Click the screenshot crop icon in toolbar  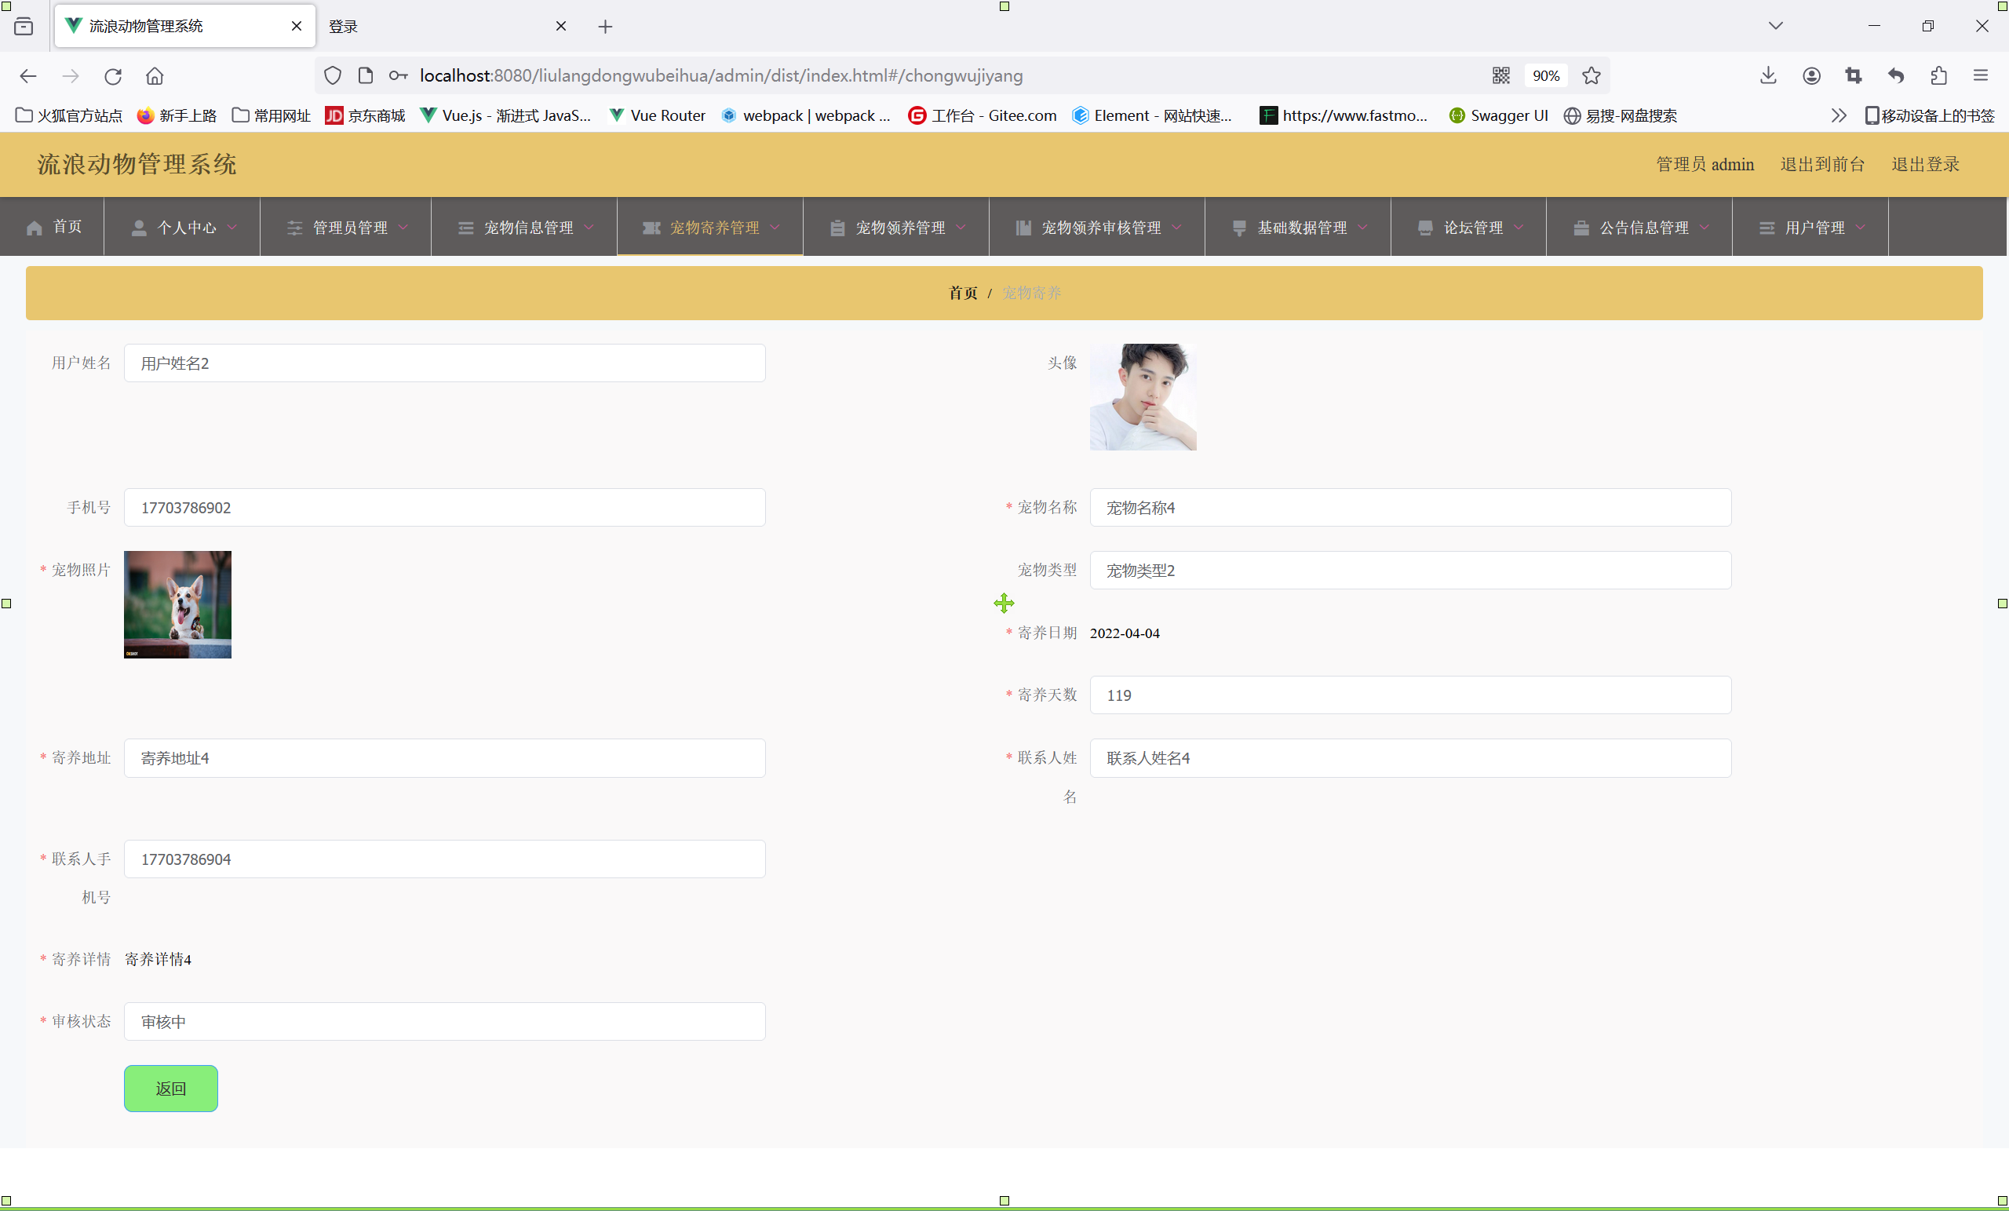(1853, 76)
